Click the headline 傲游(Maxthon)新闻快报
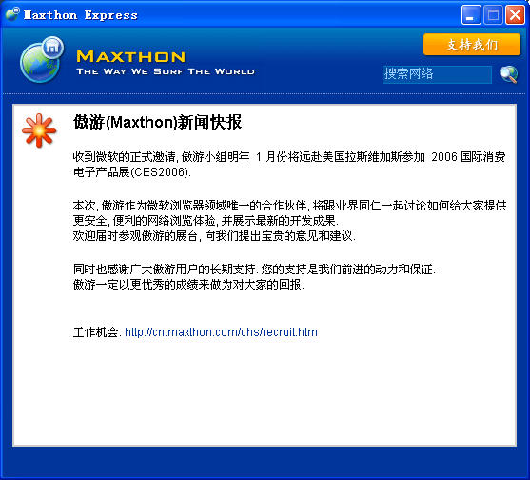 158,122
